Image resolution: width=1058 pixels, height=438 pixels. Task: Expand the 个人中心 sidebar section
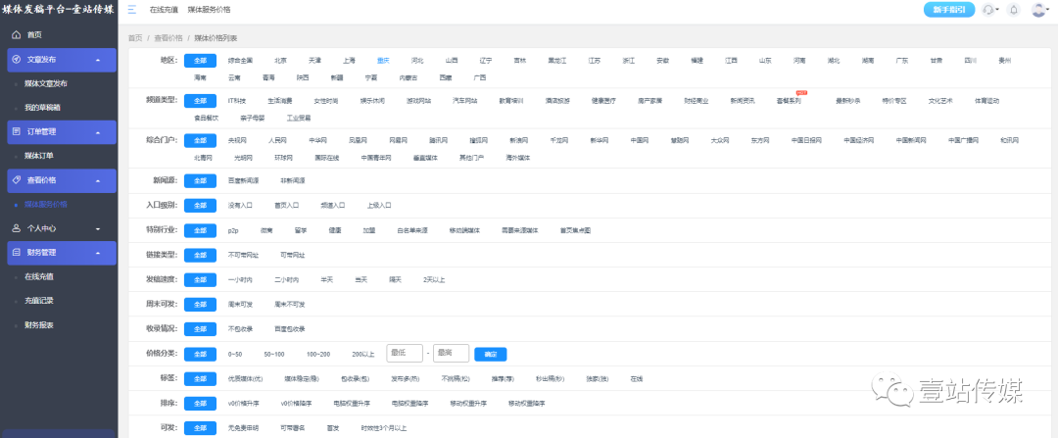point(59,227)
